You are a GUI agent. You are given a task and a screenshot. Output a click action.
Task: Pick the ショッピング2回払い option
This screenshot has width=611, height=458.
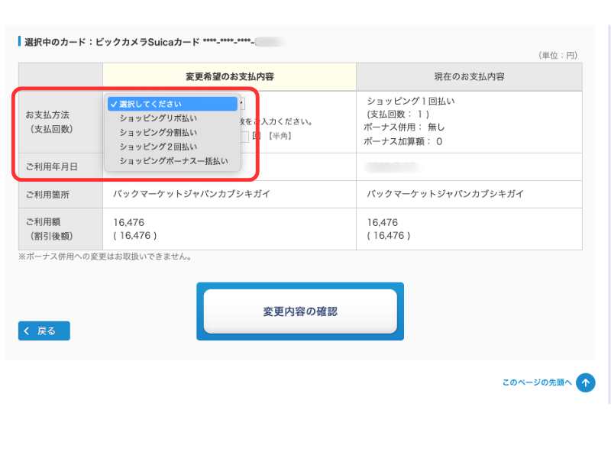(x=157, y=147)
